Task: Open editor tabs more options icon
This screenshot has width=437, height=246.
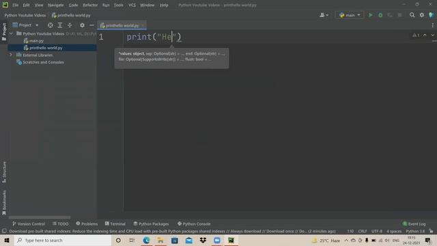Action: coord(432,25)
